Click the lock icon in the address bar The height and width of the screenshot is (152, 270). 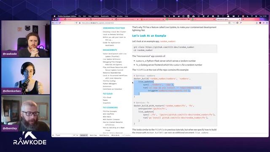coord(80,23)
